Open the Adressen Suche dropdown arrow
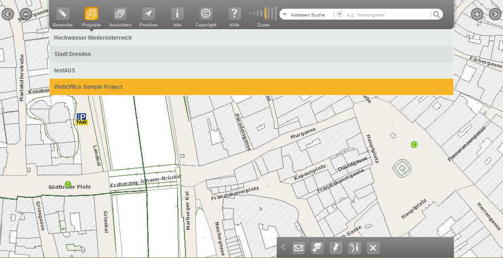Image resolution: width=503 pixels, height=258 pixels. click(284, 14)
